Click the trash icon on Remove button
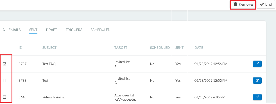 [235, 4]
